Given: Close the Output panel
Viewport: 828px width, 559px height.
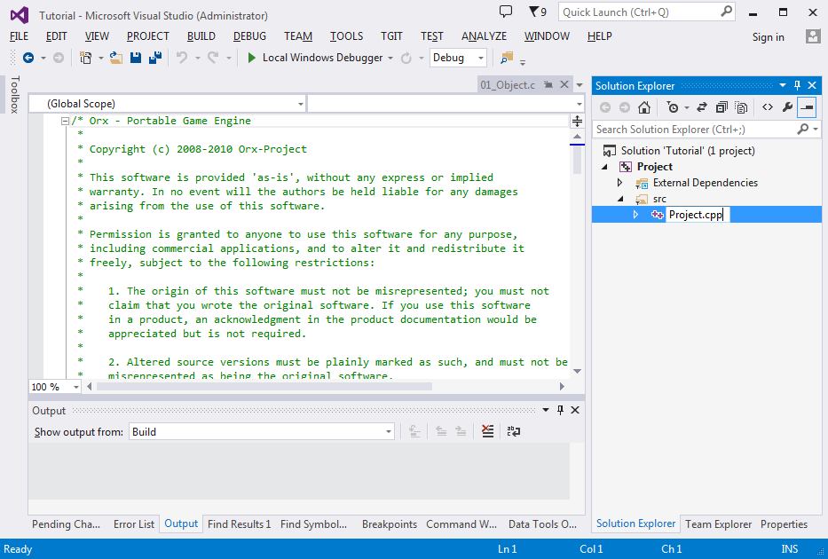Looking at the screenshot, I should [575, 410].
